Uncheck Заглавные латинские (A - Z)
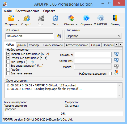 (x=8, y=54)
